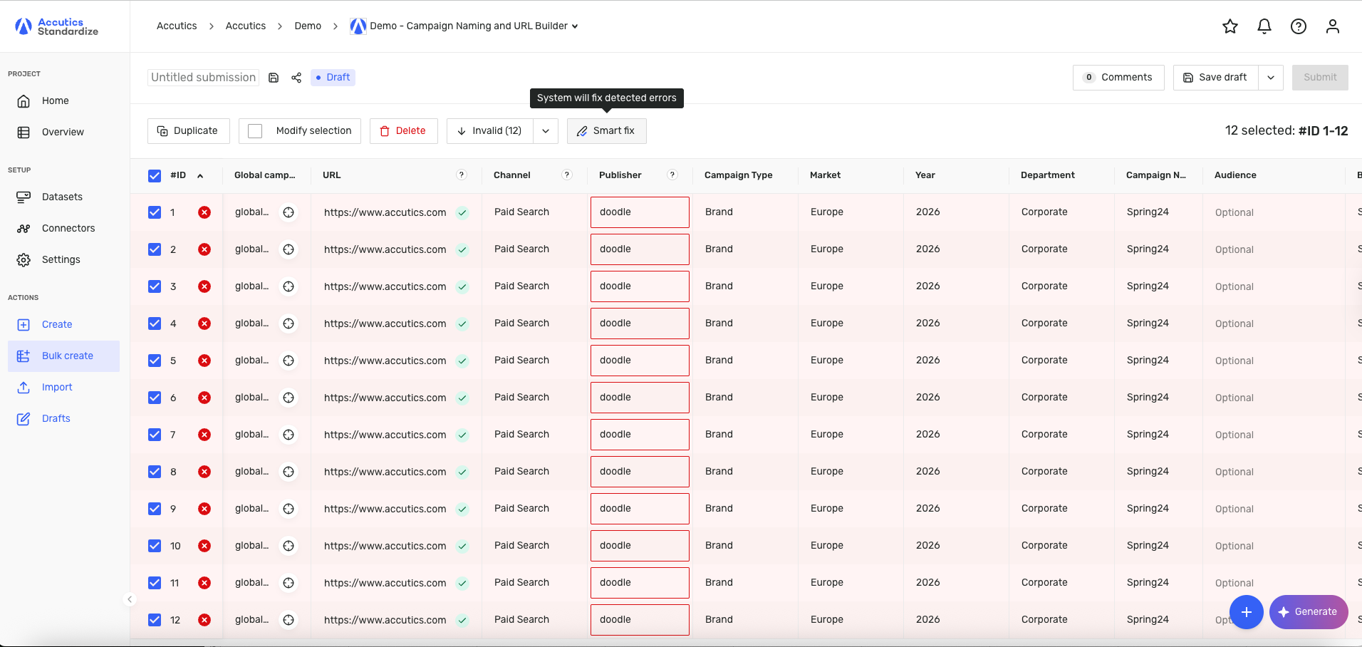Go to Datasets in the sidebar
The width and height of the screenshot is (1362, 647).
click(62, 197)
